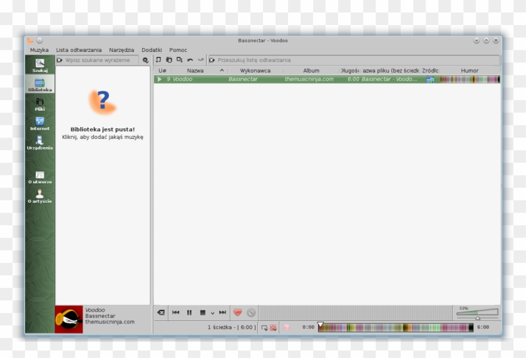526x358 pixels.
Task: Open the Szukaj search sidebar tab
Action: pyautogui.click(x=40, y=65)
